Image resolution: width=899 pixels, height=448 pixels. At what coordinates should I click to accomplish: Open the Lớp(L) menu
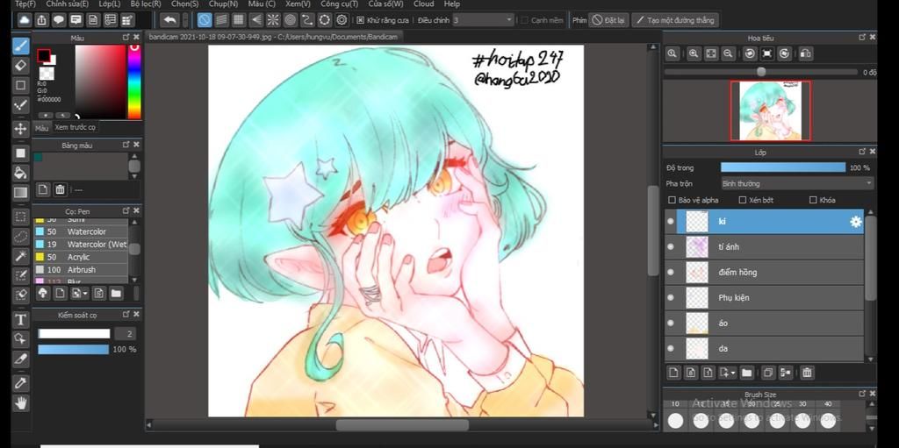pos(110,4)
